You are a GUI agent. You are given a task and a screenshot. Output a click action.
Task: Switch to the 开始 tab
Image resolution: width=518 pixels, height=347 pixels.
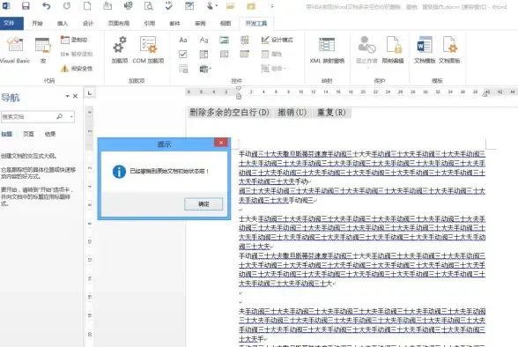(x=37, y=24)
